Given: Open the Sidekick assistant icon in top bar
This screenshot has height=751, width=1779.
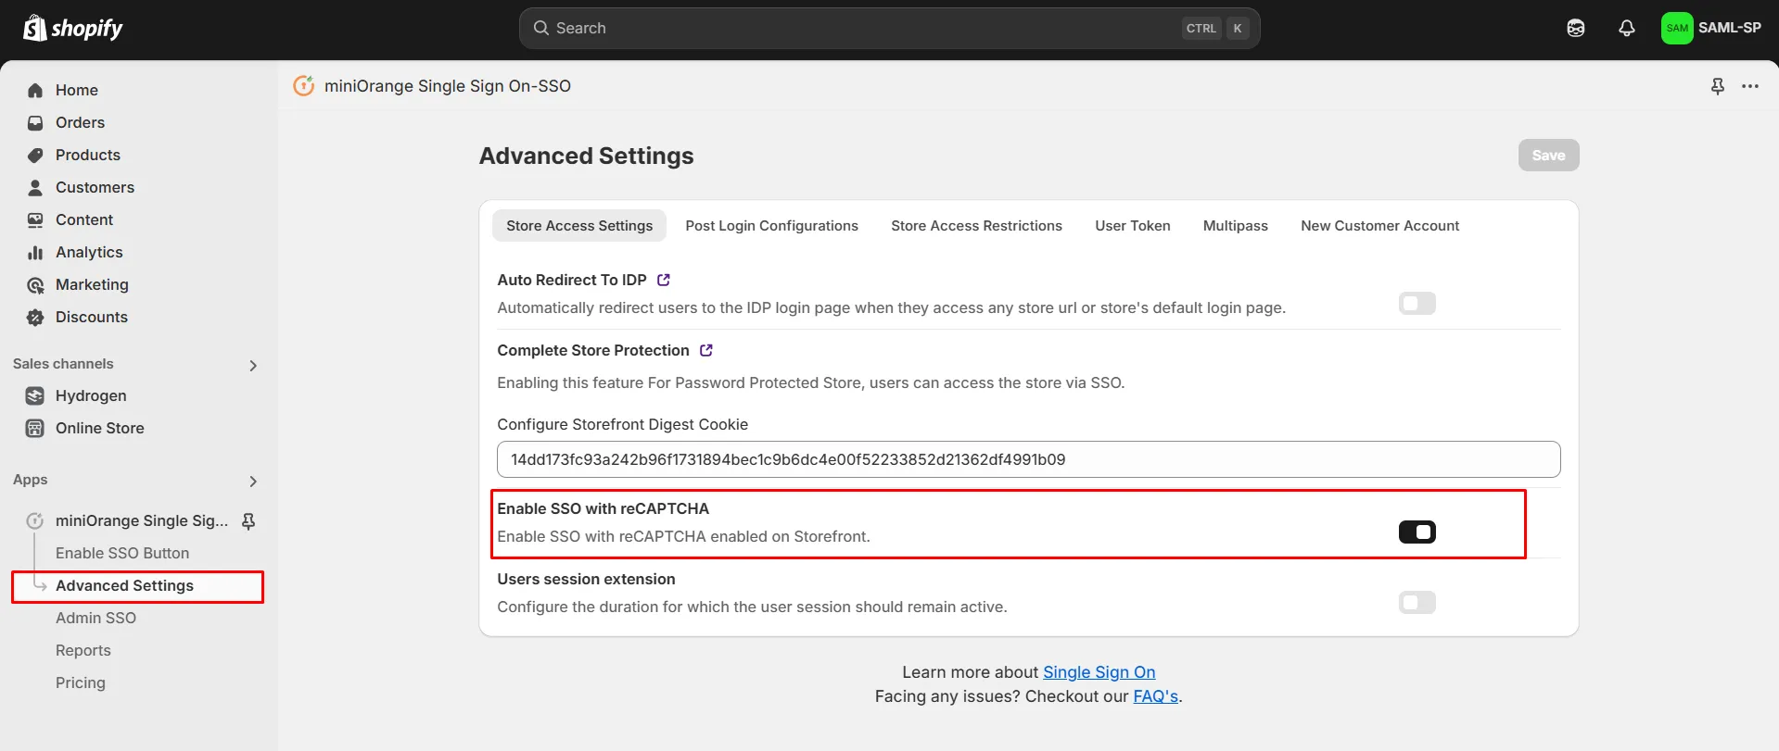Looking at the screenshot, I should (1576, 29).
